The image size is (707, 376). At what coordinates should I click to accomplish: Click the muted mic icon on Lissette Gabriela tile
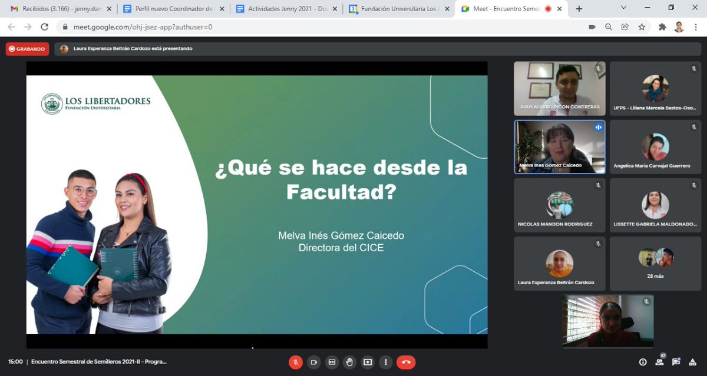click(694, 185)
